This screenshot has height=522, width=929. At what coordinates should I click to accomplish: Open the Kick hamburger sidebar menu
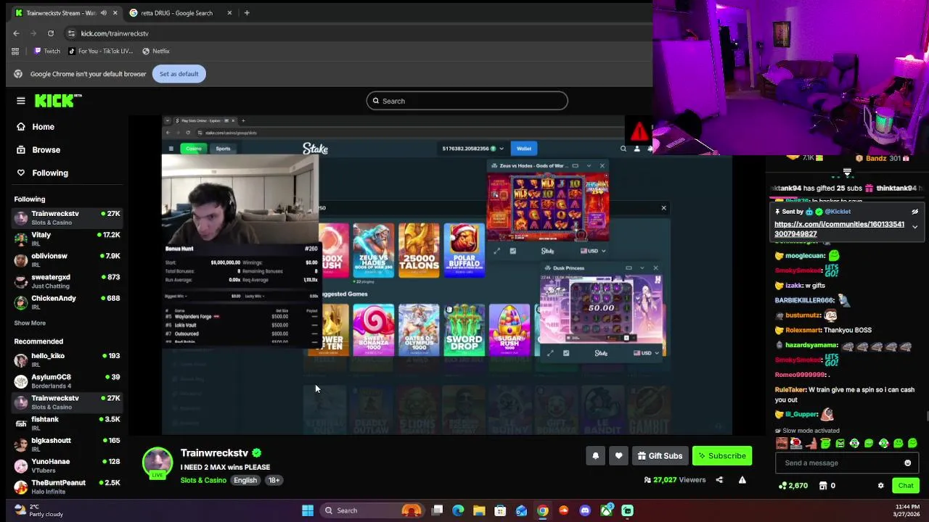point(21,101)
